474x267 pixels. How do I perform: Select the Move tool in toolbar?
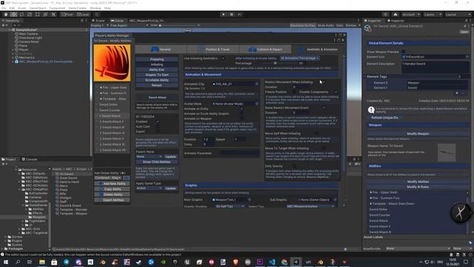[x=13, y=14]
